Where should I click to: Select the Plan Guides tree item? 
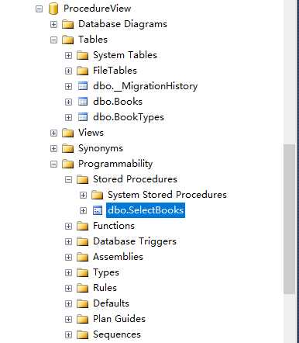(x=119, y=319)
